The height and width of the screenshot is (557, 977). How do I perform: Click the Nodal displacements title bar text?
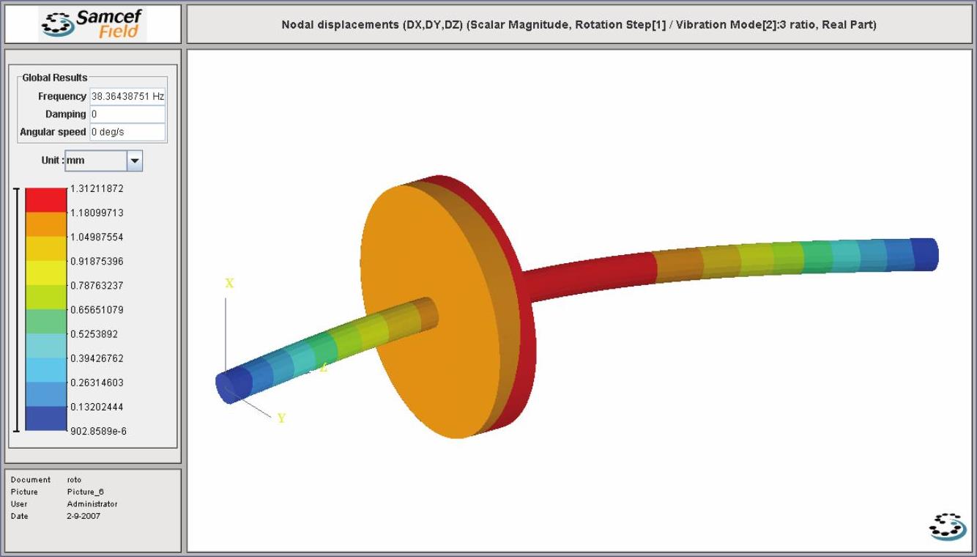(x=579, y=25)
